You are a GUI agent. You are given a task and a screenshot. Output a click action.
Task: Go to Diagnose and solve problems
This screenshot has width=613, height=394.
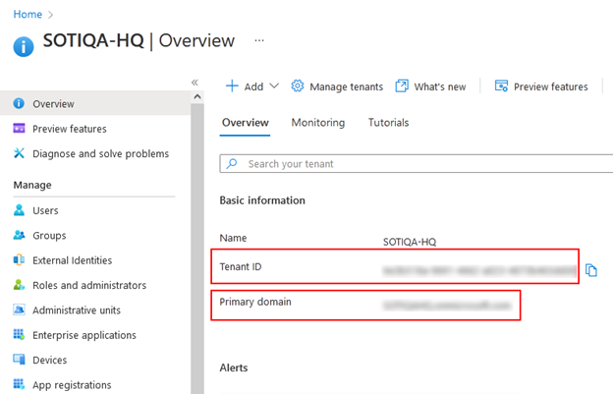coord(101,153)
